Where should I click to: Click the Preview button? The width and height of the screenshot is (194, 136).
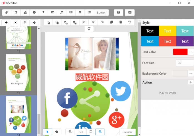pyautogui.click(x=128, y=132)
